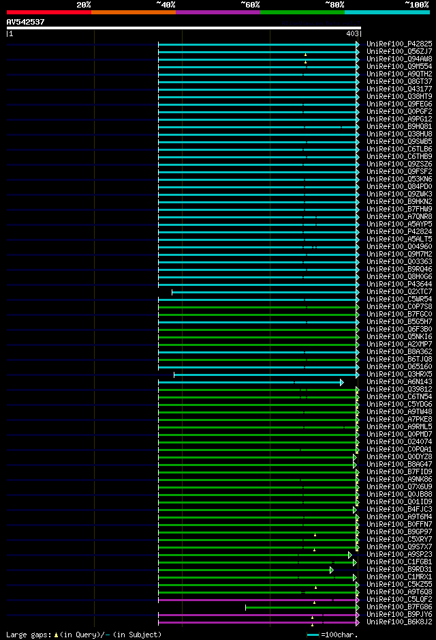Viewport: 436px width, 640px height.
Task: Select the UniRef100_C5WR54 label
Action: 399,300
